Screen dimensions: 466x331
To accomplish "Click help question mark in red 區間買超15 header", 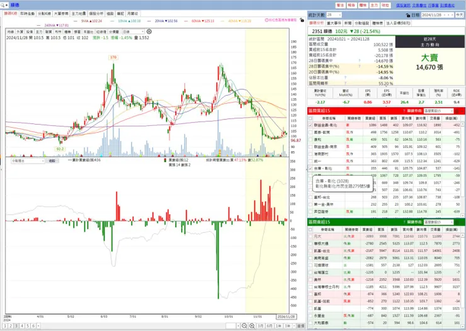I will pos(404,111).
